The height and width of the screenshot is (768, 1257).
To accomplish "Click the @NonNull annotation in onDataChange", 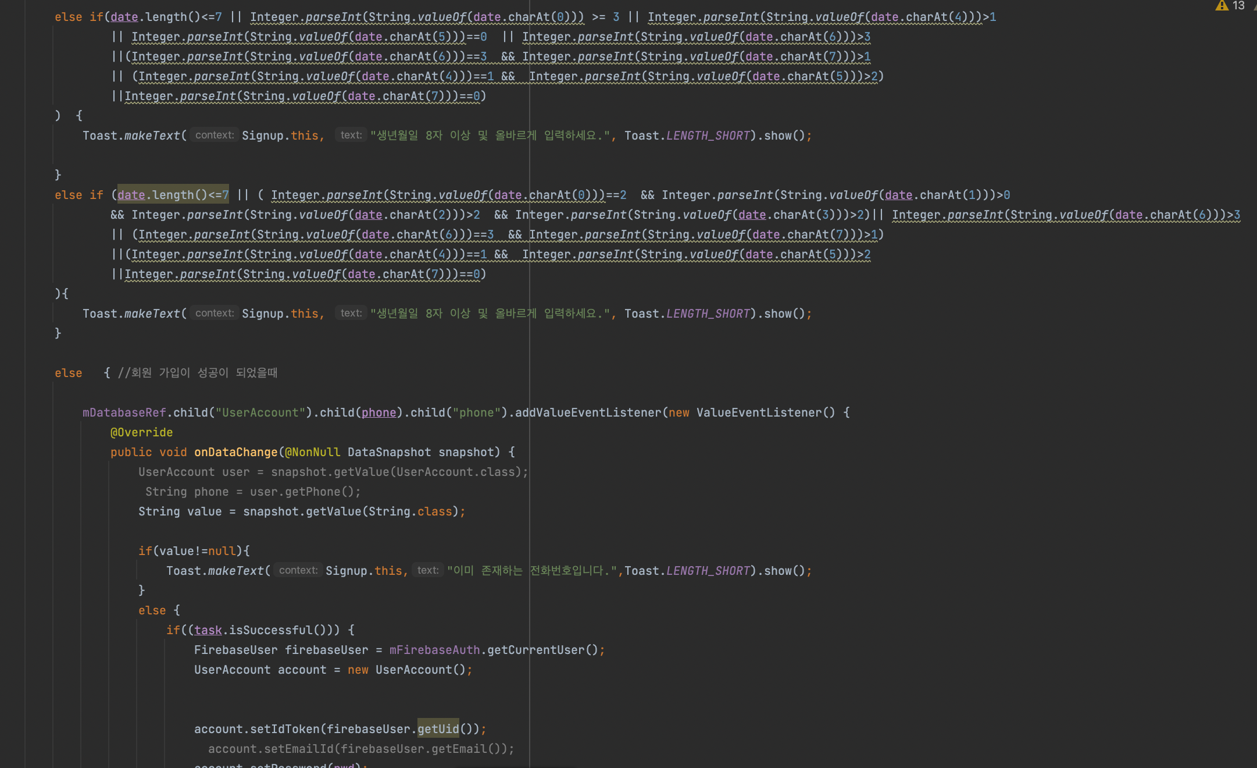I will 313,452.
